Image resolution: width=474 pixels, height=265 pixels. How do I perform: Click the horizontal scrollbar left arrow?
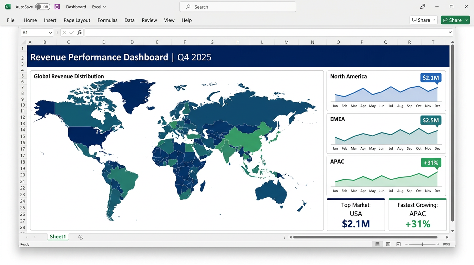290,237
